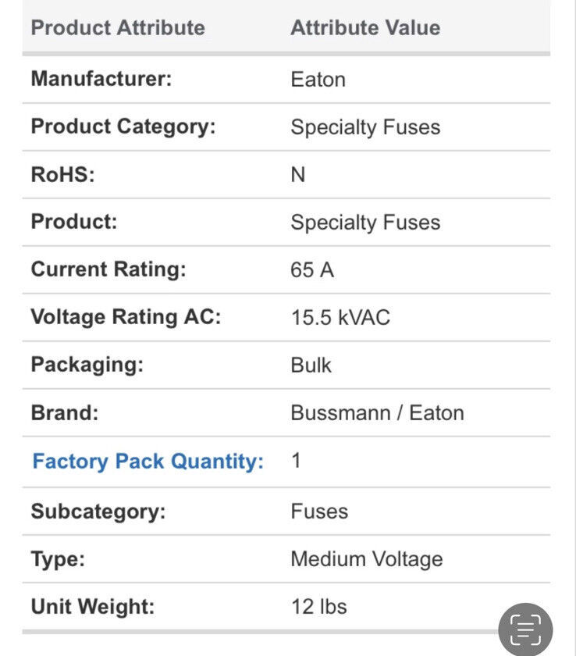The image size is (576, 656).
Task: Select the Specialty Fuses value in Product row
Action: point(365,223)
